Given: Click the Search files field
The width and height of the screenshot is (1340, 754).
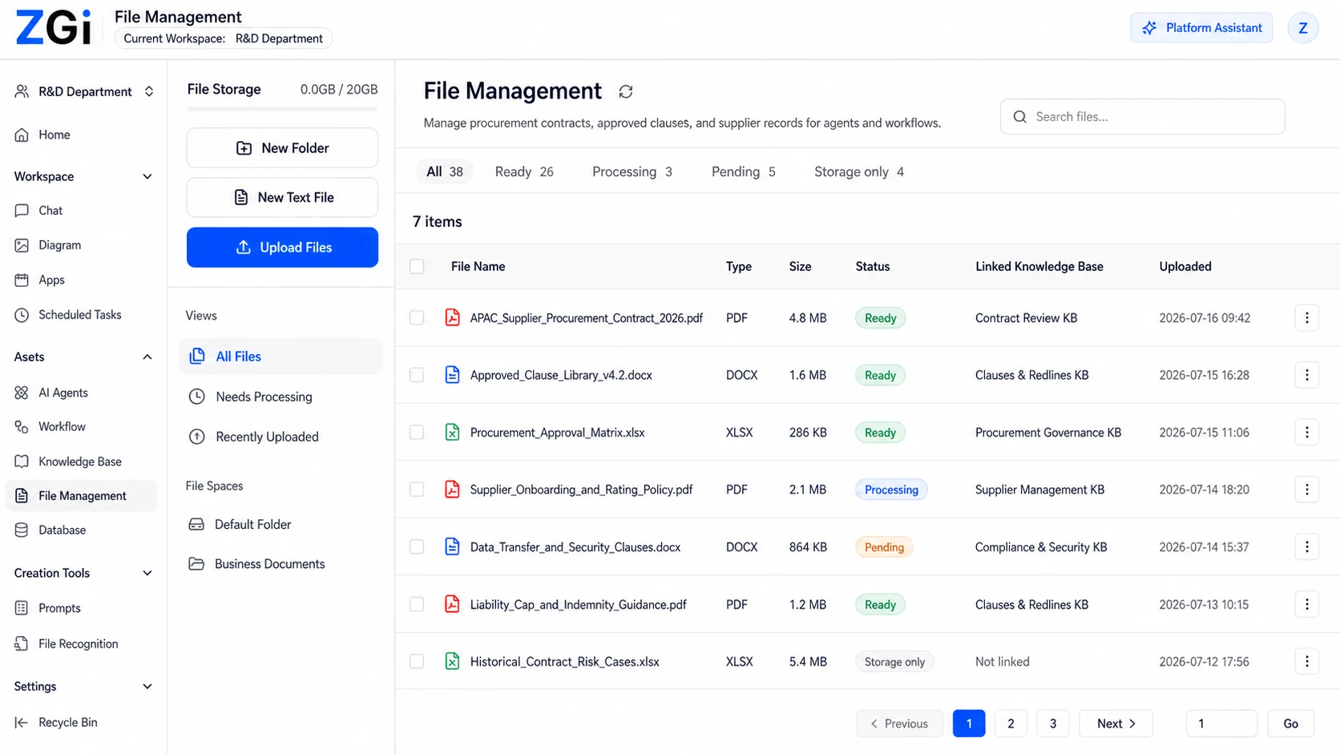Looking at the screenshot, I should (1142, 117).
